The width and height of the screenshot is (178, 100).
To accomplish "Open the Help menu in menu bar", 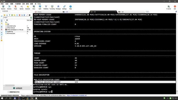I will pos(39,4).
